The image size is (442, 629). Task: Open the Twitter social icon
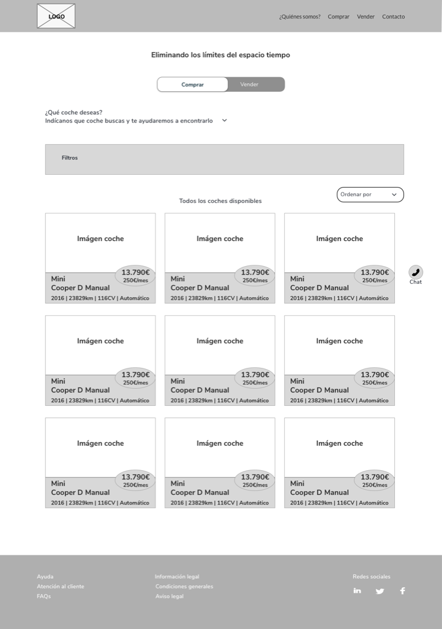pos(380,591)
